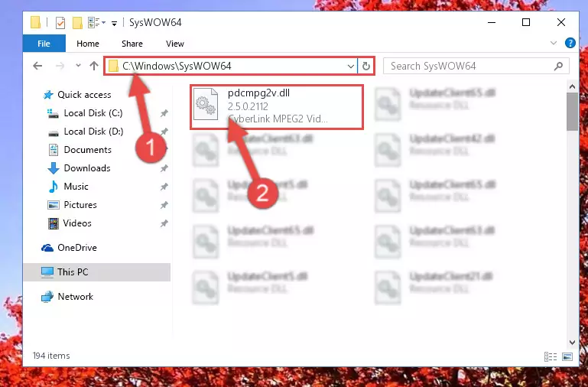The width and height of the screenshot is (588, 387).
Task: Click version text 2.5.0.2112
Action: (x=248, y=106)
